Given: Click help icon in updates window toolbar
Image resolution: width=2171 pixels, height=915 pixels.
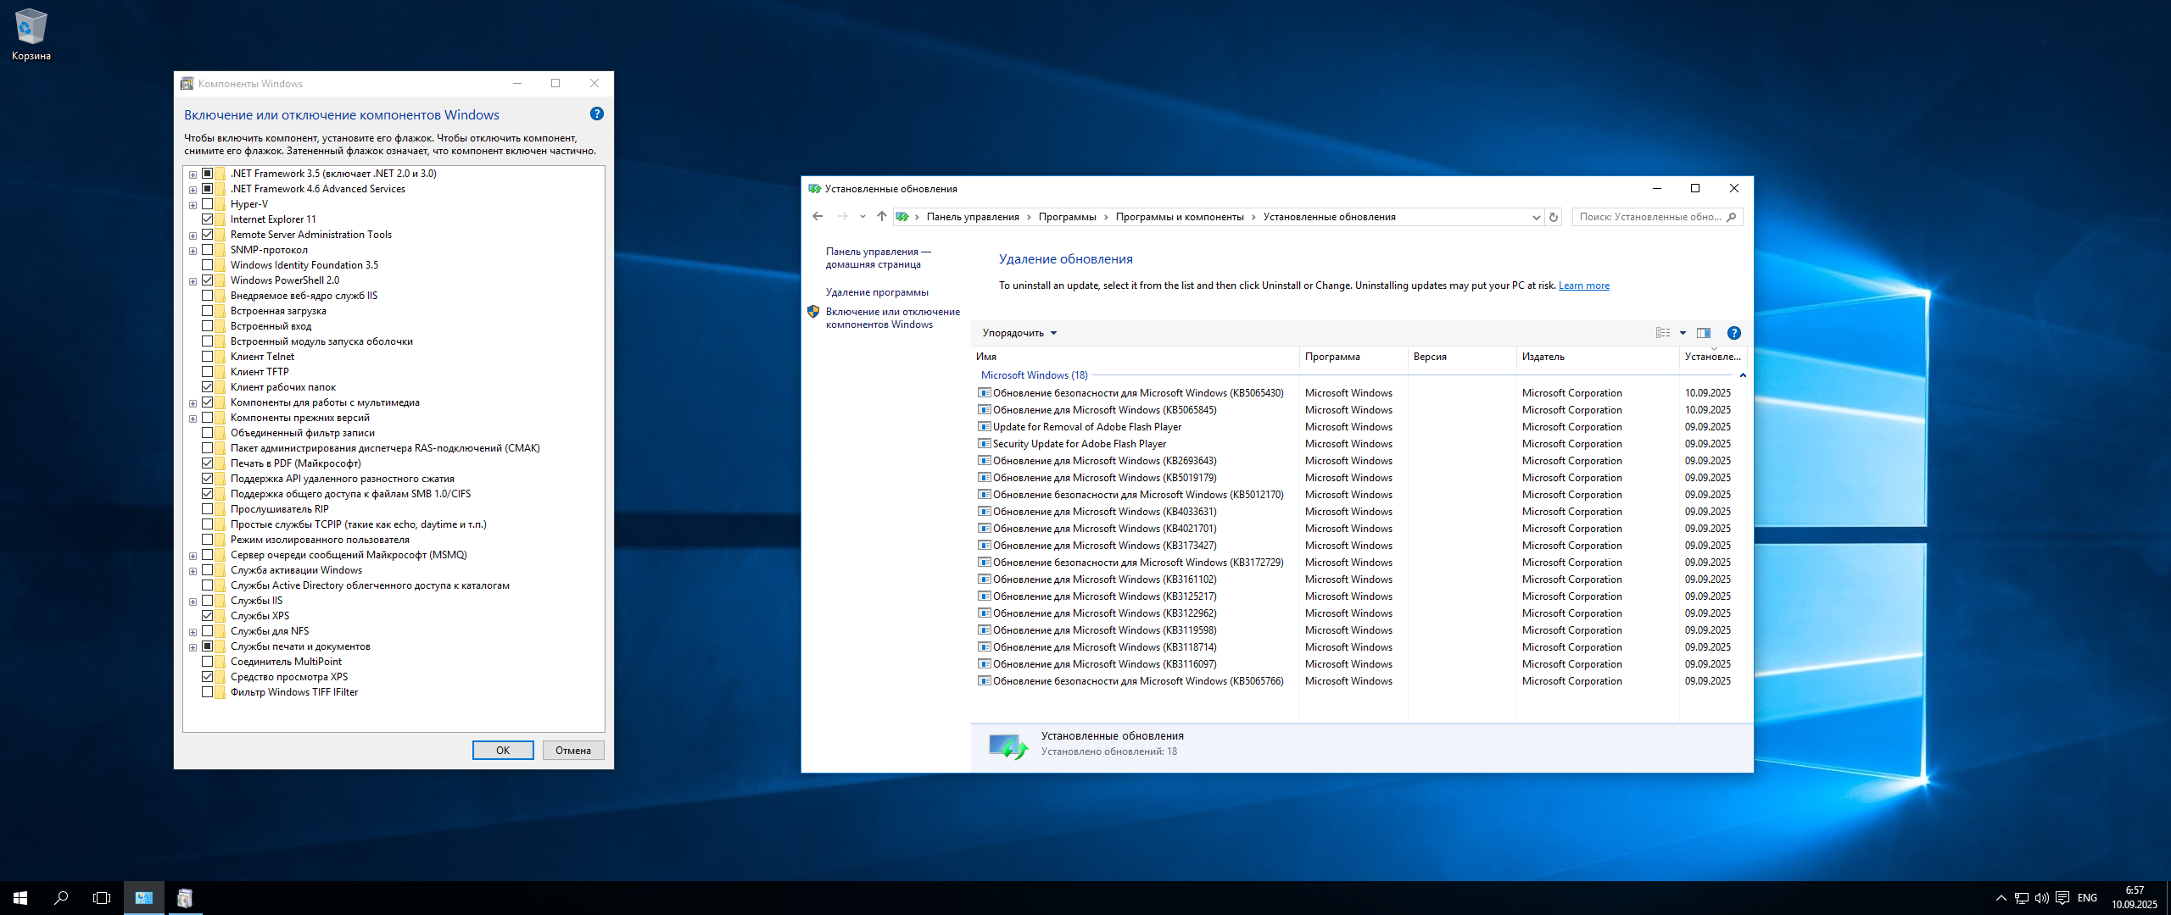Looking at the screenshot, I should click(x=1734, y=333).
